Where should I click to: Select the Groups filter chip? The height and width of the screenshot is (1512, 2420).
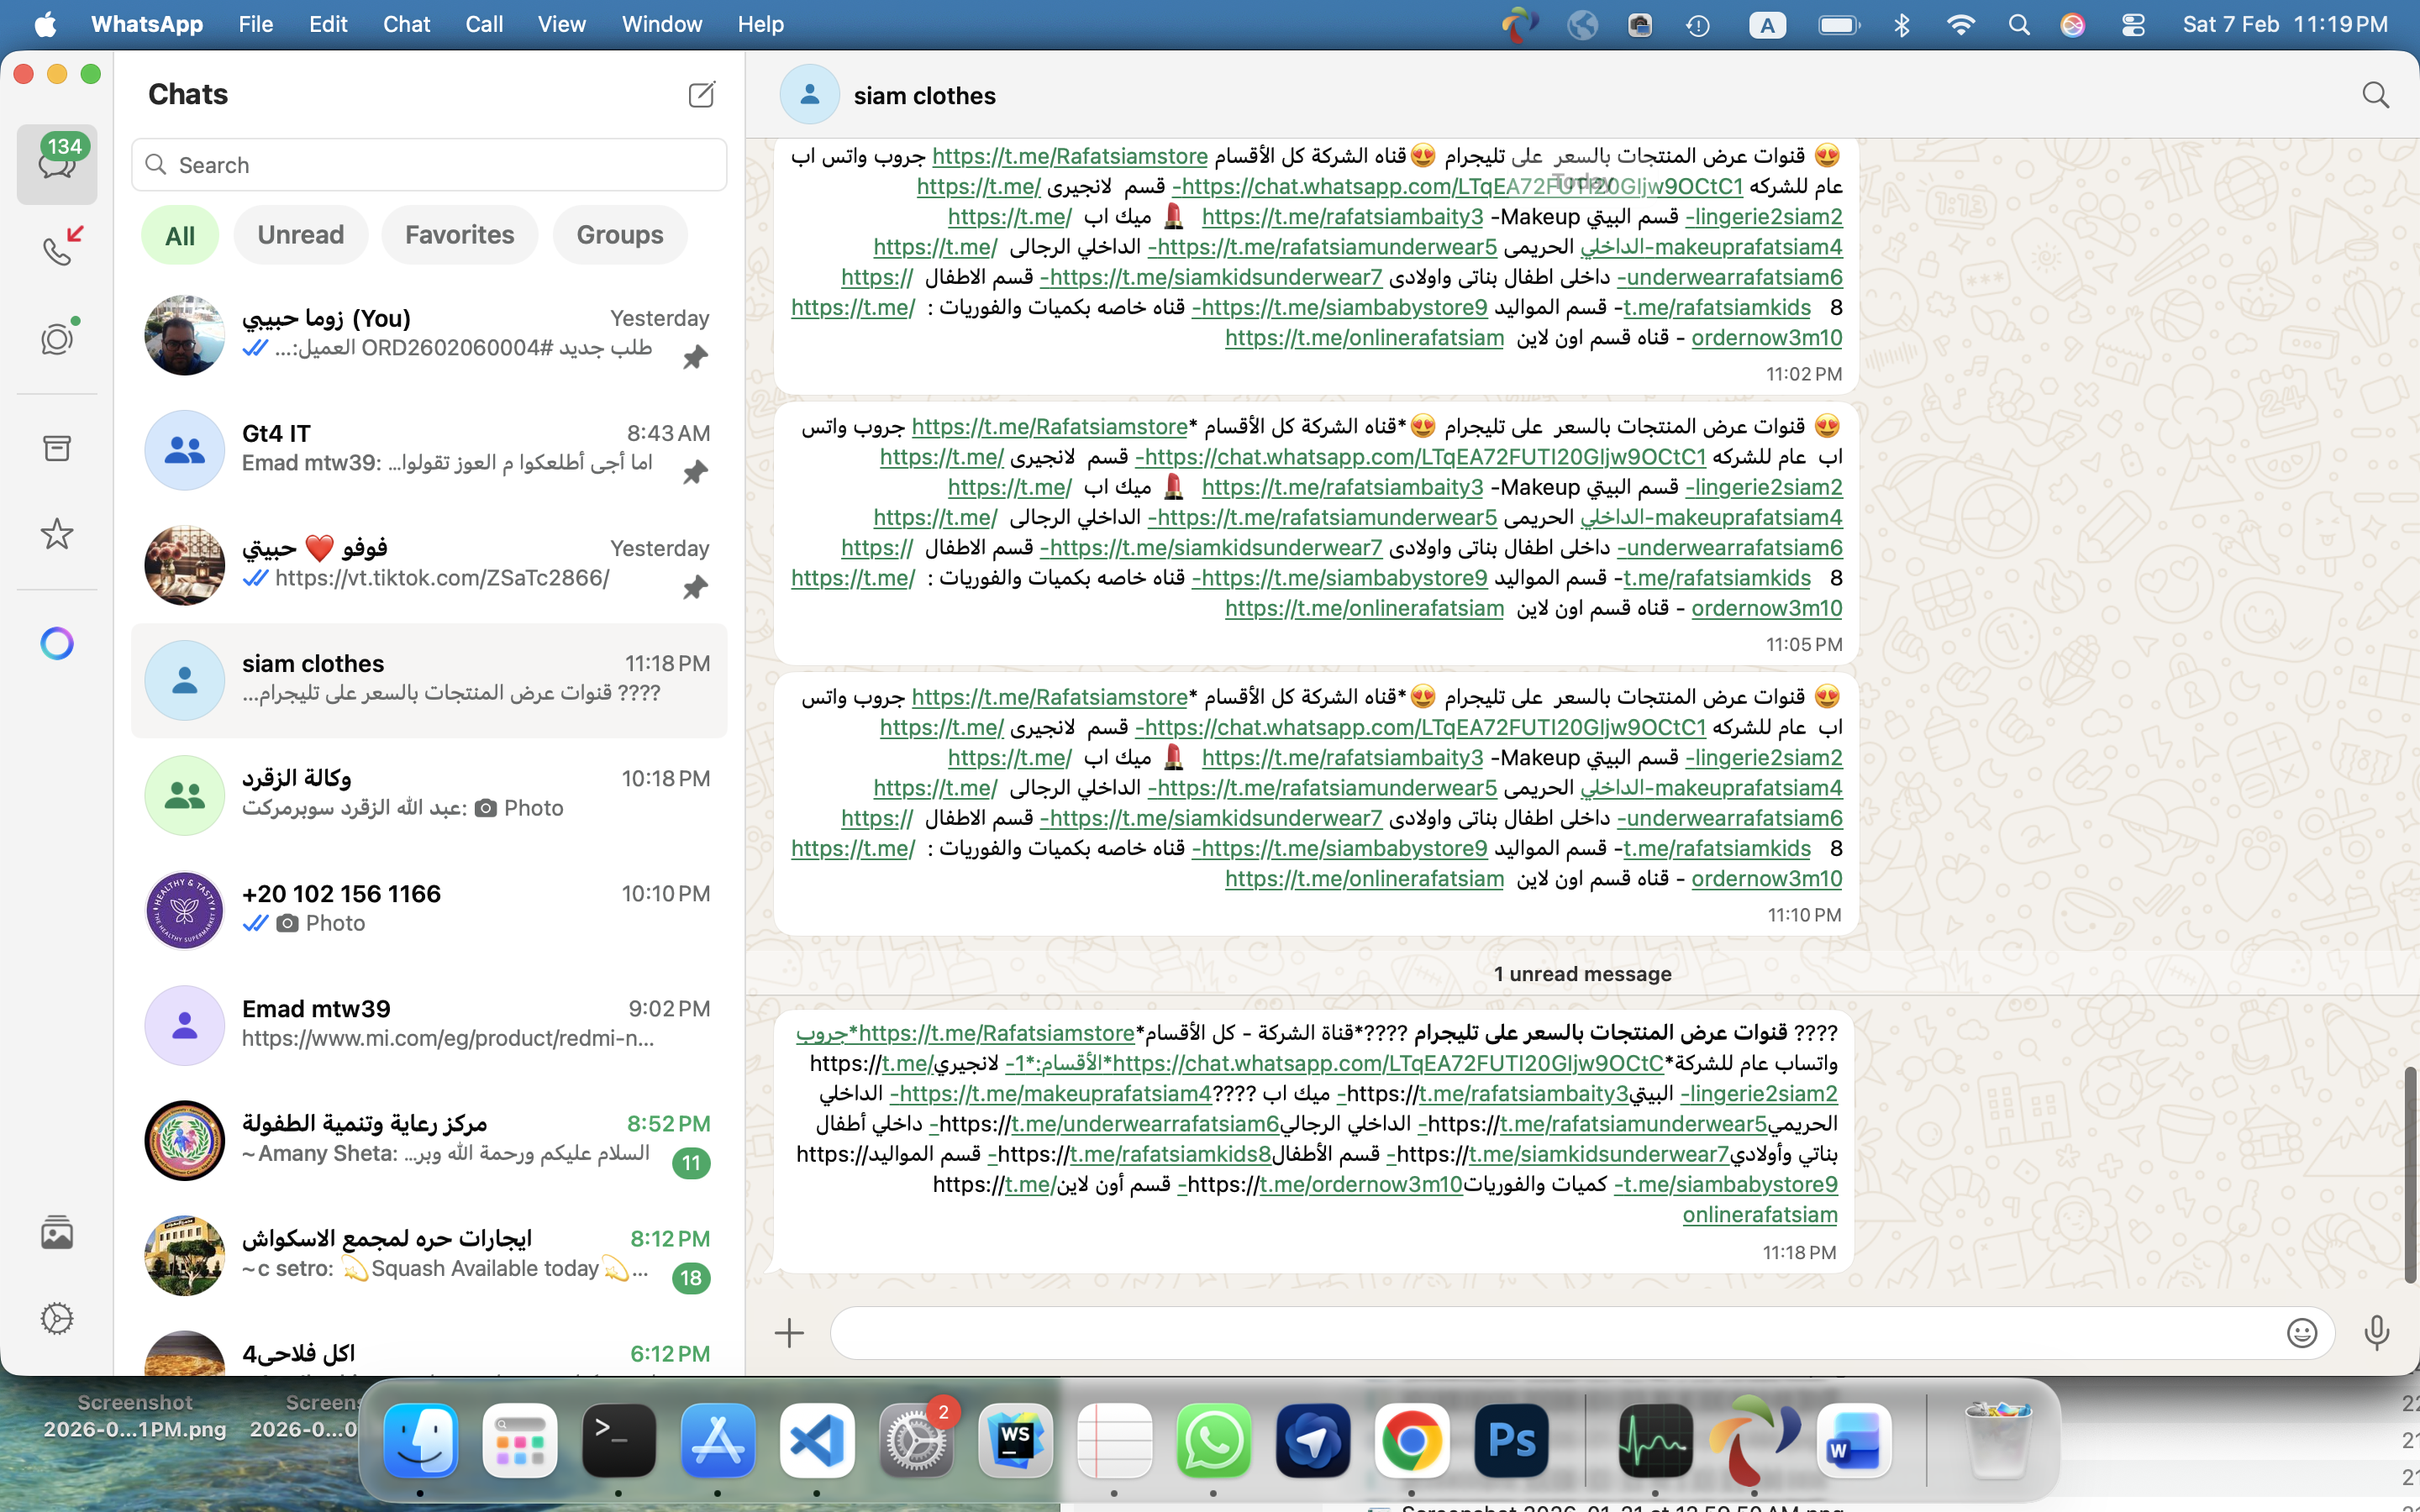pyautogui.click(x=619, y=235)
